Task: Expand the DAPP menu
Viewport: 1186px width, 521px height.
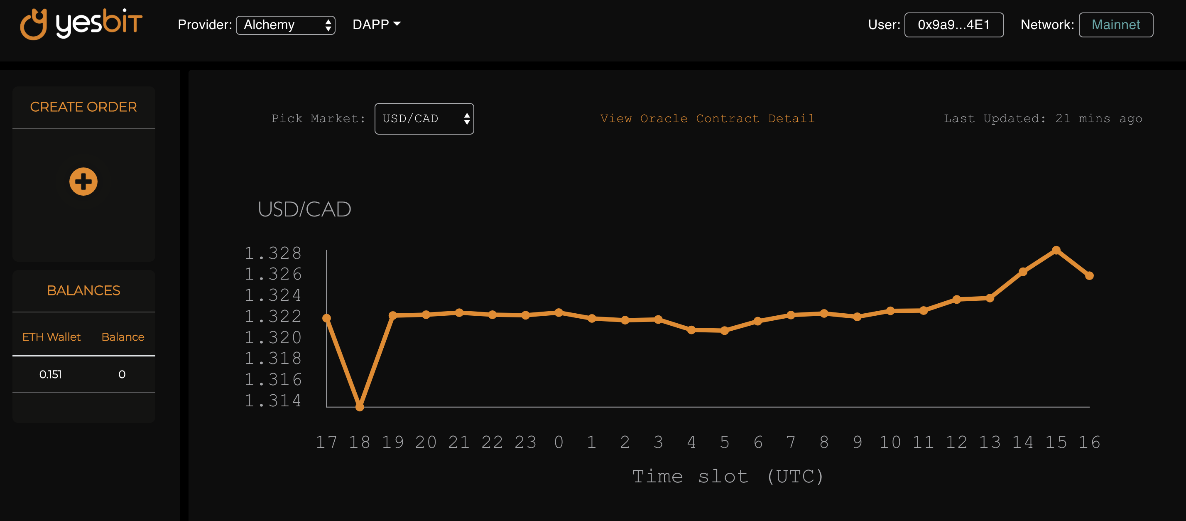Action: point(376,25)
